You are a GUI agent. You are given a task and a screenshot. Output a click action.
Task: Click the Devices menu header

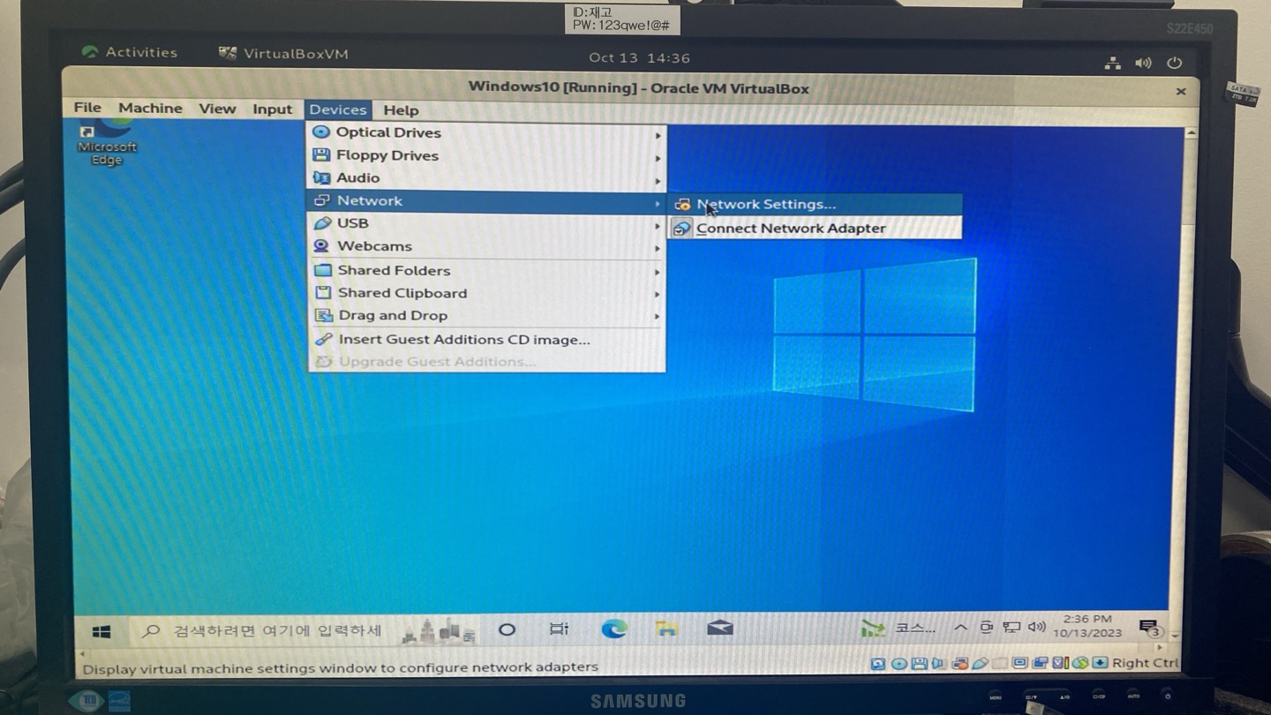click(338, 109)
